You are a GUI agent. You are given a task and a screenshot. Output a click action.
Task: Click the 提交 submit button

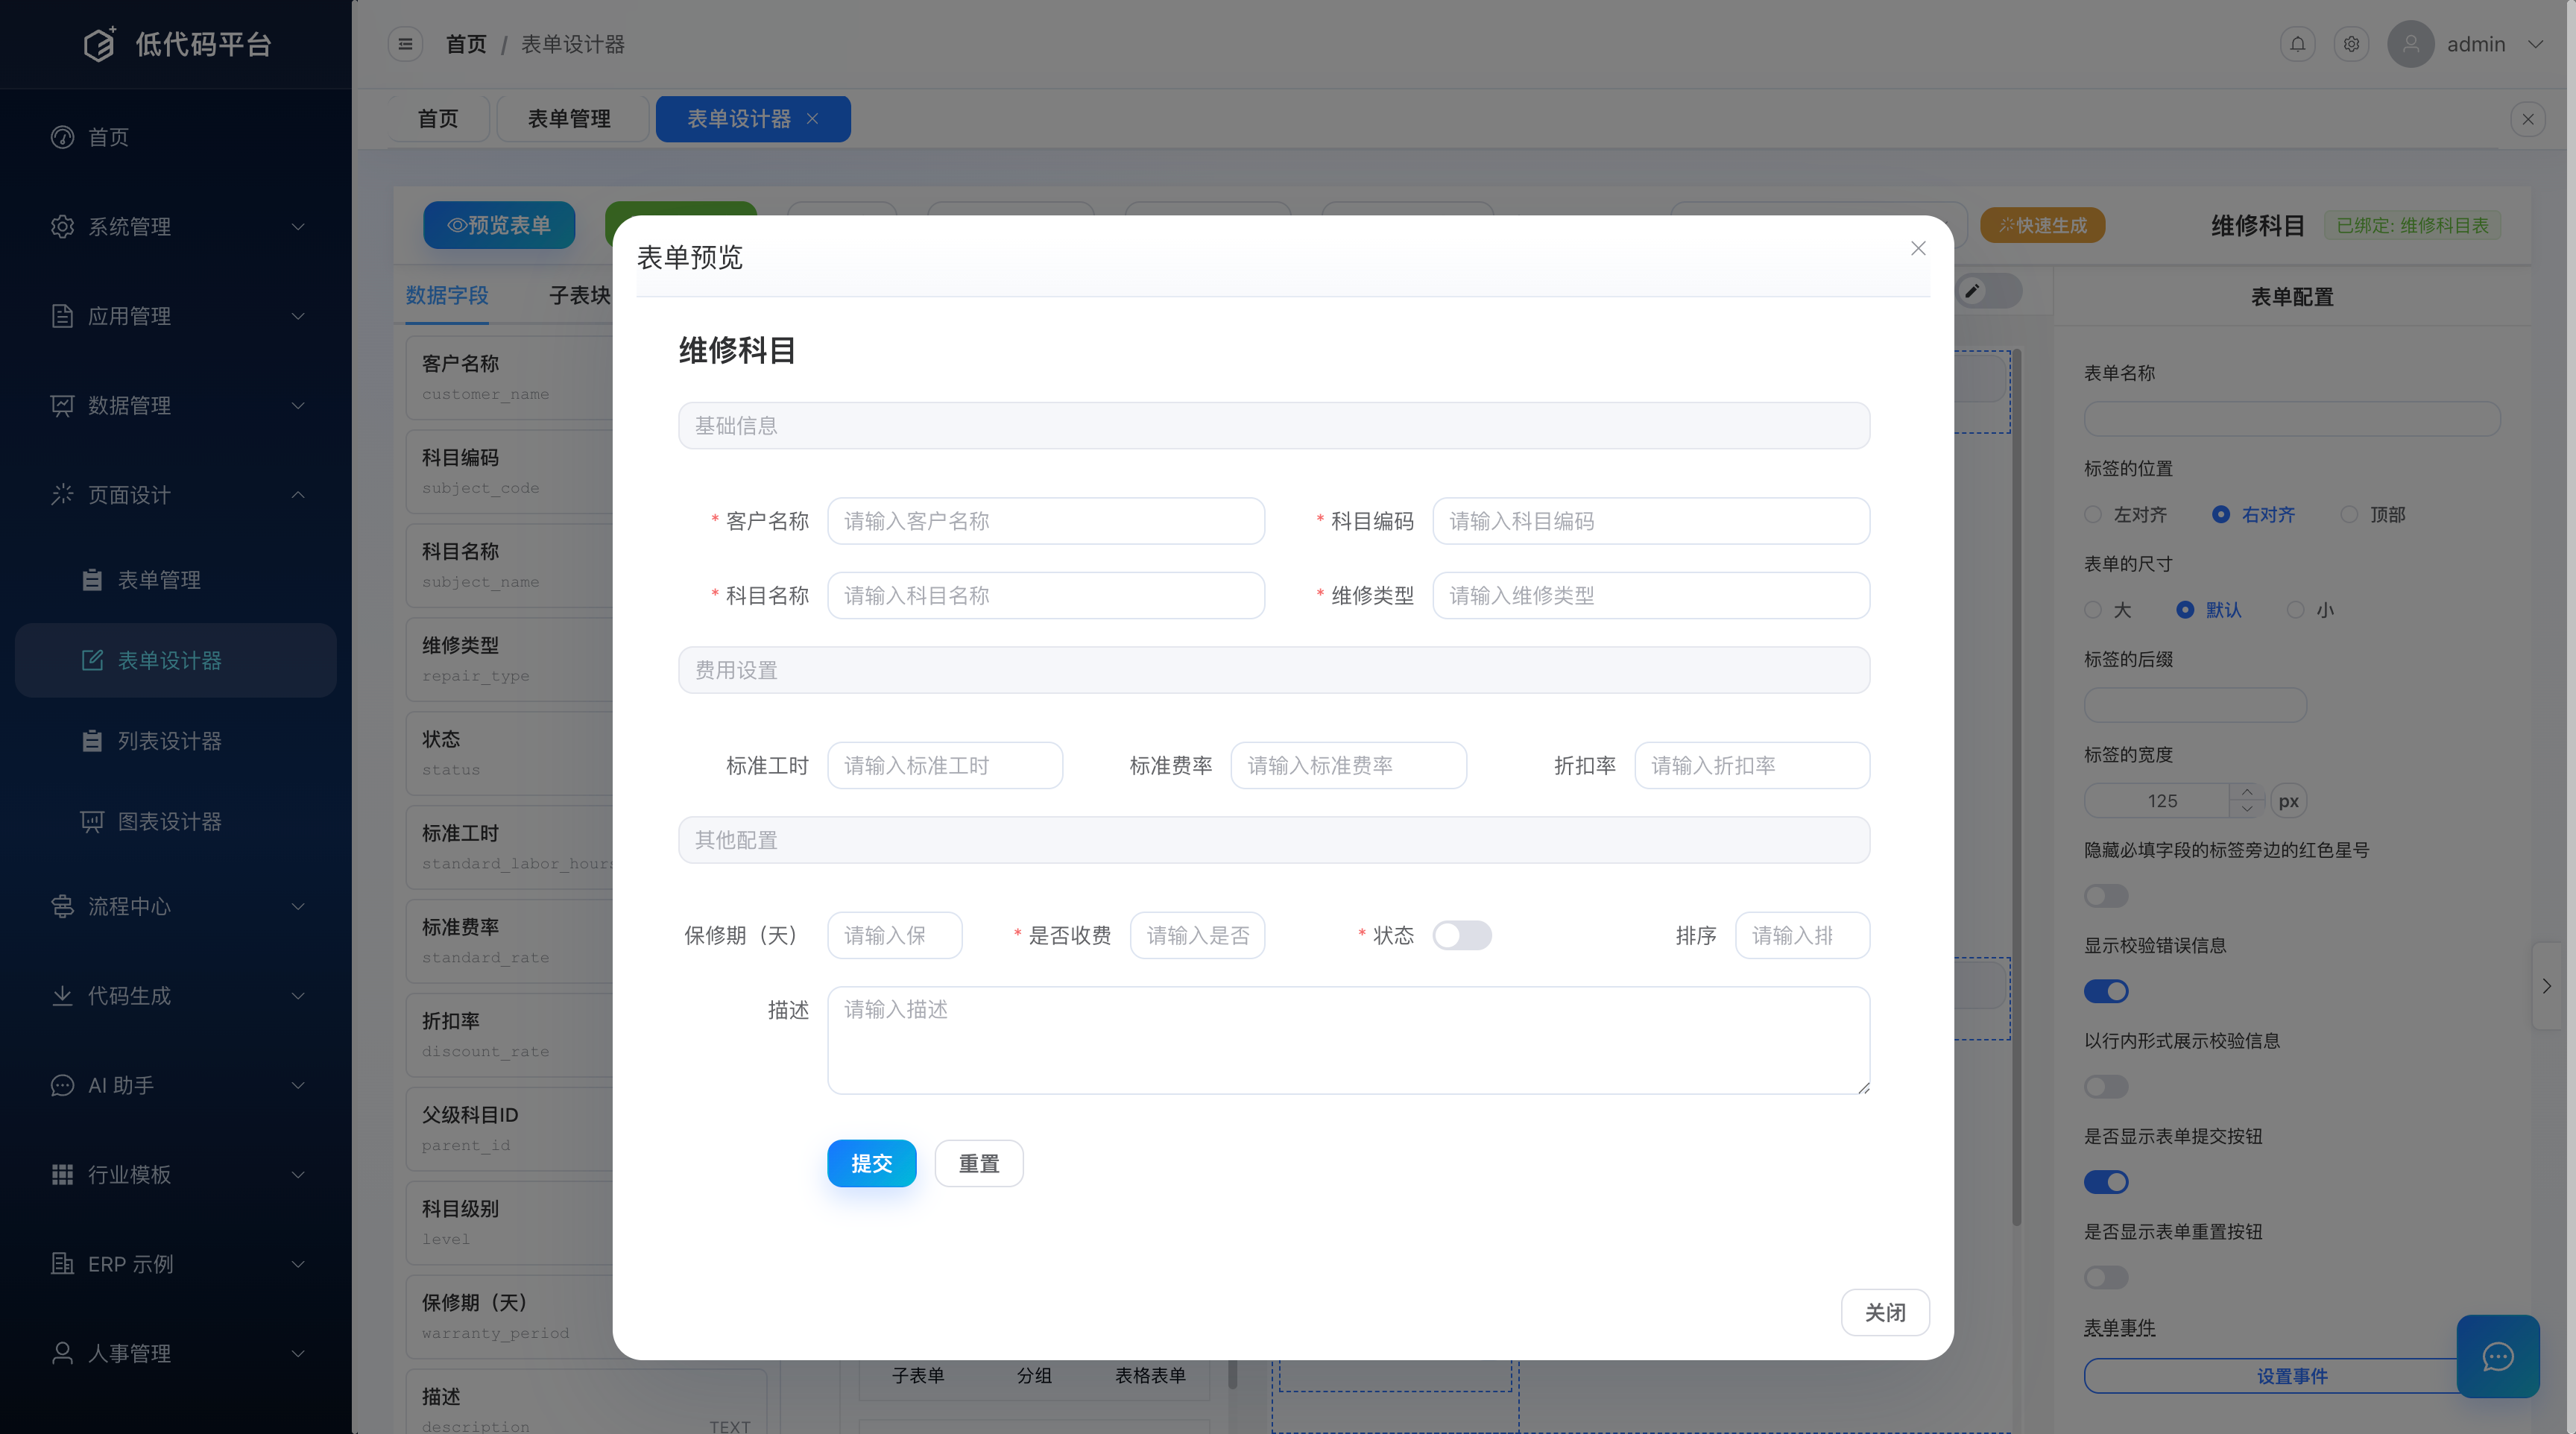[x=871, y=1163]
